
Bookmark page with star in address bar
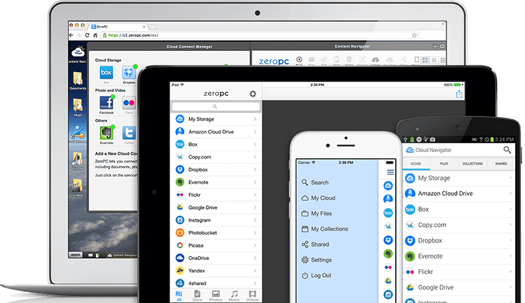(414, 35)
